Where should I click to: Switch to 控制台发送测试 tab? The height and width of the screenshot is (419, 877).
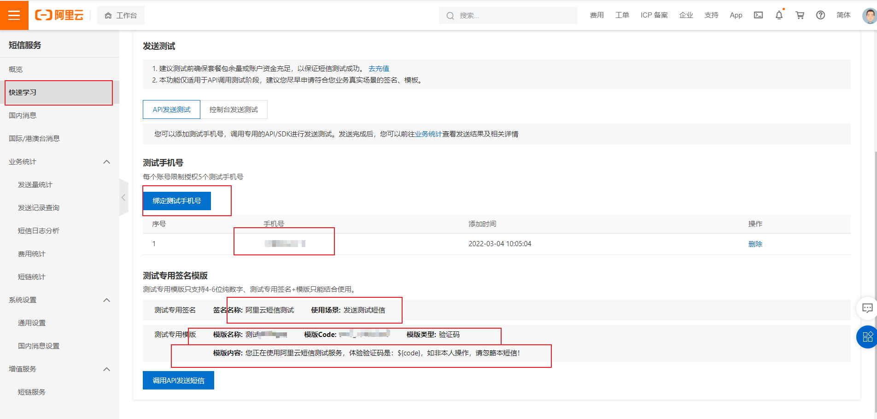[x=234, y=109]
